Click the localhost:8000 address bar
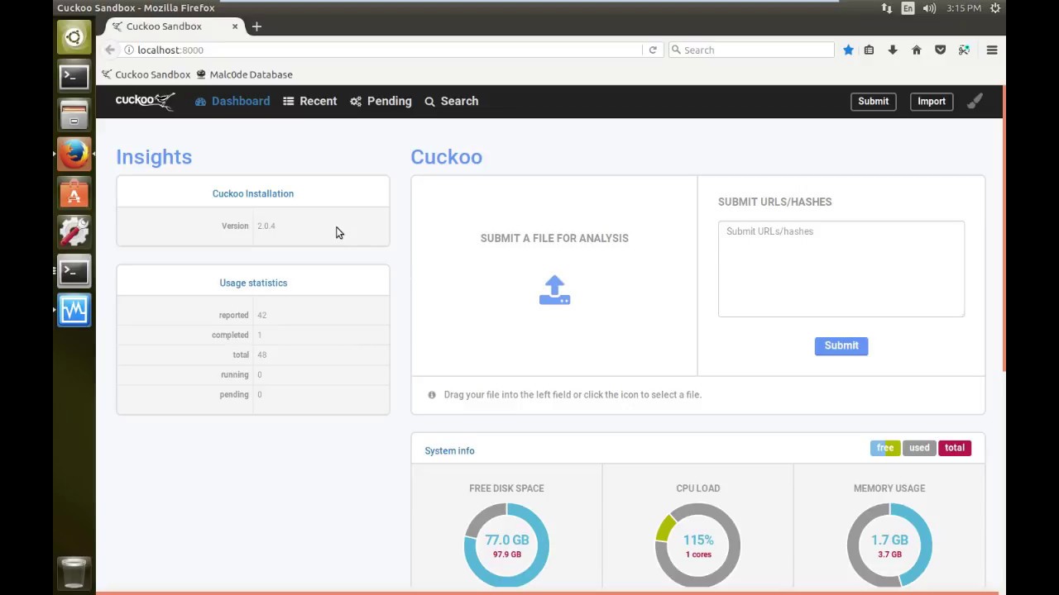This screenshot has width=1059, height=595. [381, 50]
